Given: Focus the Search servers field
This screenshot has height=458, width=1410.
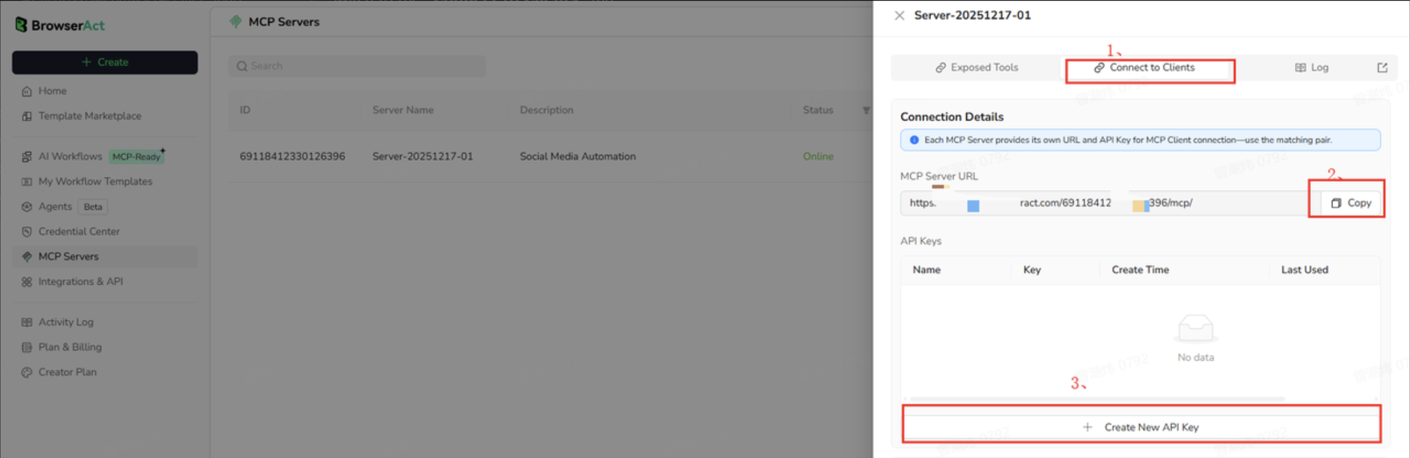Looking at the screenshot, I should [x=357, y=66].
